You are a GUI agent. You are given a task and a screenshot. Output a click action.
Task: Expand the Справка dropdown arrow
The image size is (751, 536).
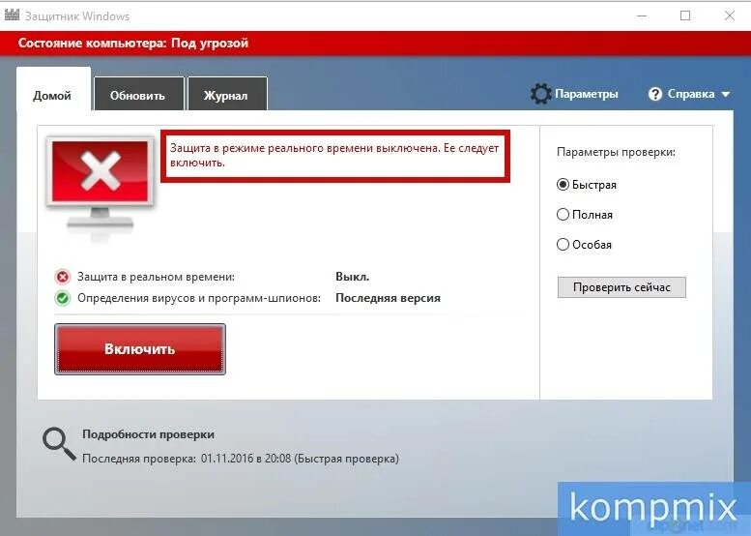pyautogui.click(x=726, y=95)
